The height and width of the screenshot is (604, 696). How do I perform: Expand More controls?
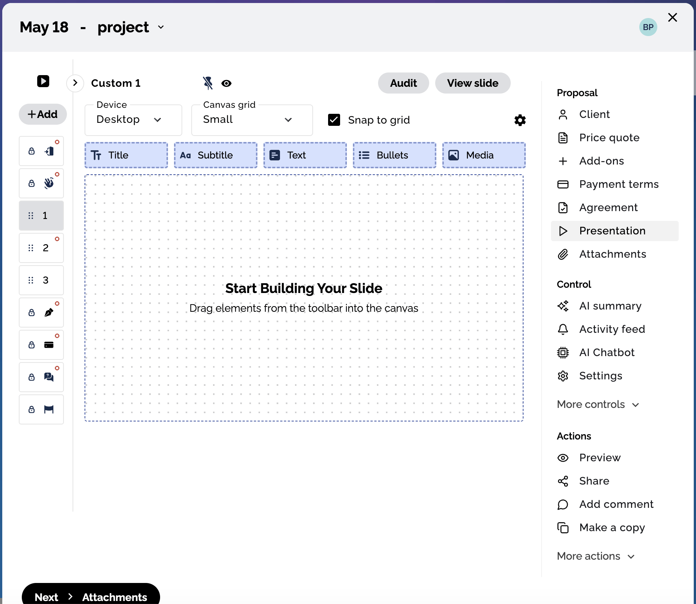click(598, 404)
